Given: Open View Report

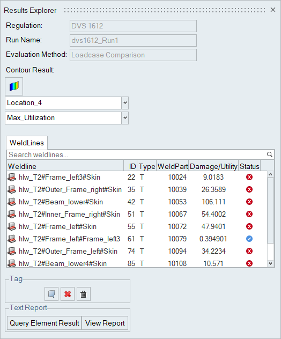Looking at the screenshot, I should pos(105,323).
